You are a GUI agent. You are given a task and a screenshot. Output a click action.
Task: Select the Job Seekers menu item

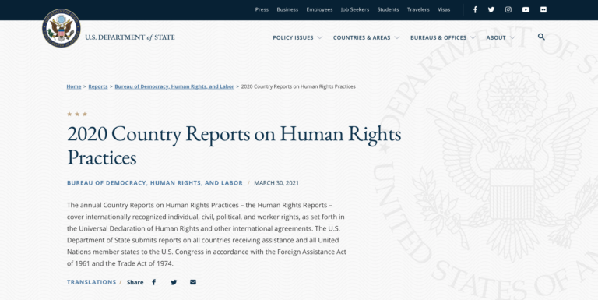point(355,9)
